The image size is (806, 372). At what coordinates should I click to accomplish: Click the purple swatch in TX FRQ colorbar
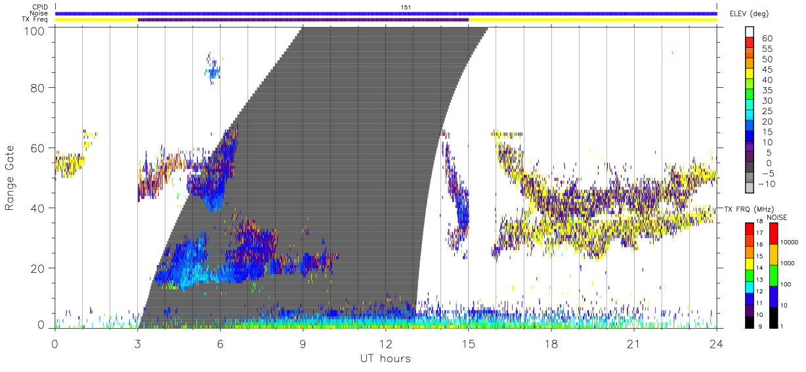[750, 310]
